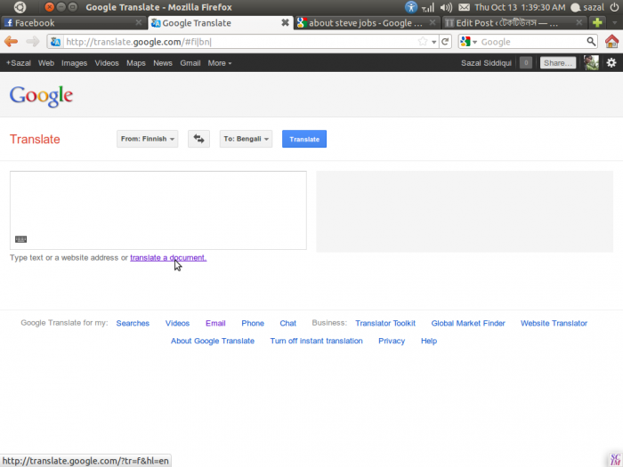This screenshot has height=467, width=623.
Task: Open News in the Google bar
Action: click(163, 63)
